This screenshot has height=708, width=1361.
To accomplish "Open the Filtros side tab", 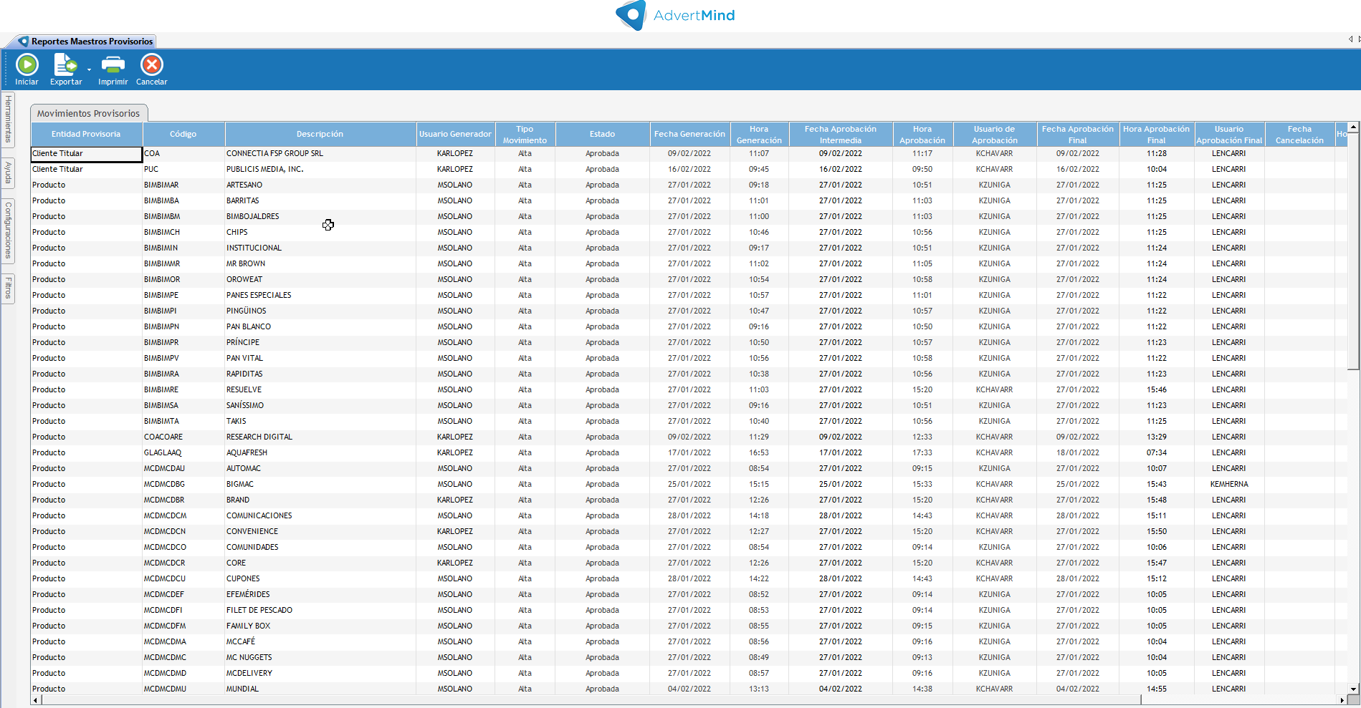I will 9,288.
